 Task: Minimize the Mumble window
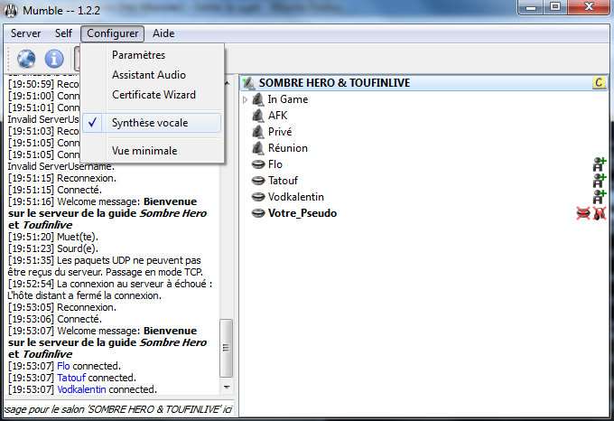click(531, 7)
